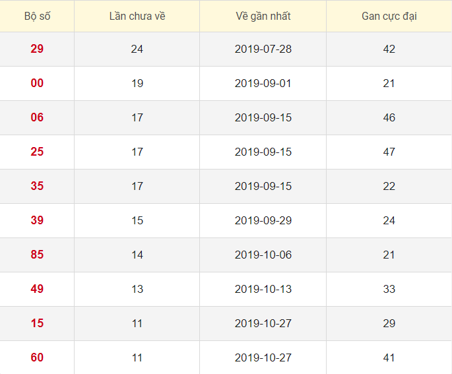The image size is (452, 374).
Task: Click the red number 85
Action: tap(37, 255)
